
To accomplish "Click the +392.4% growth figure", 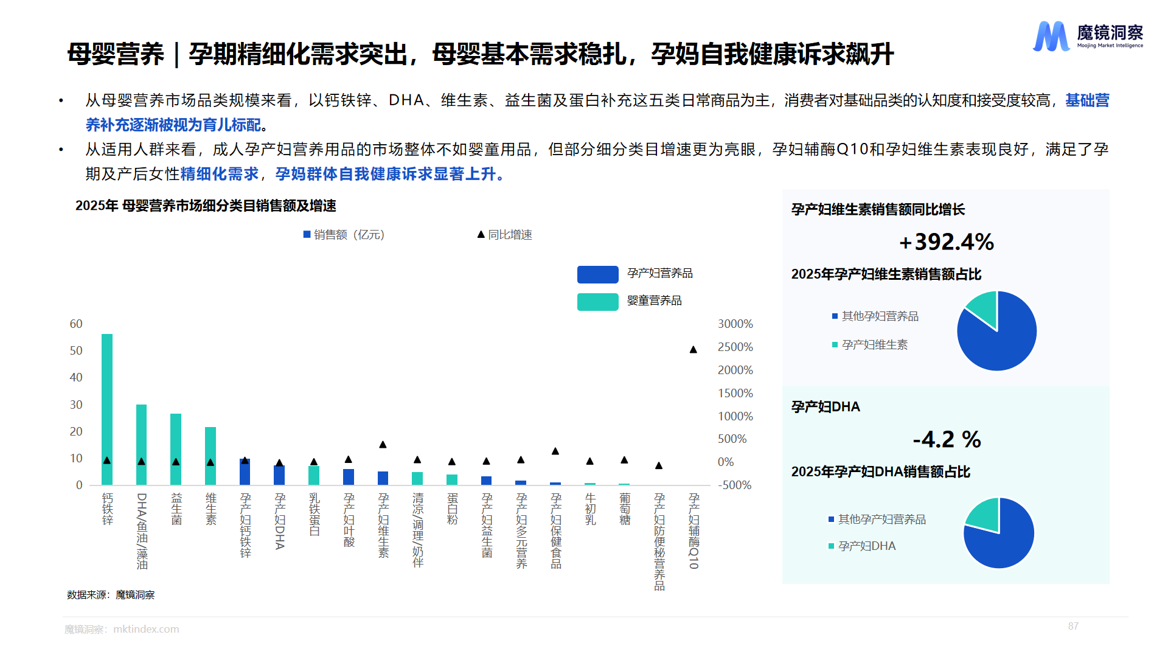I will coord(947,242).
